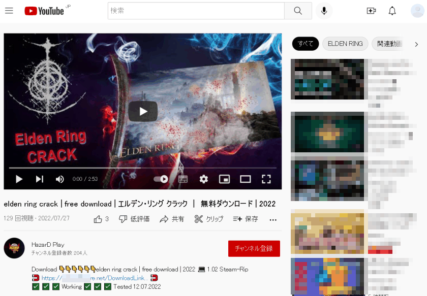Screen dimensions: 427x296
Task: Select the 関連動画 filter chip
Action: [389, 44]
